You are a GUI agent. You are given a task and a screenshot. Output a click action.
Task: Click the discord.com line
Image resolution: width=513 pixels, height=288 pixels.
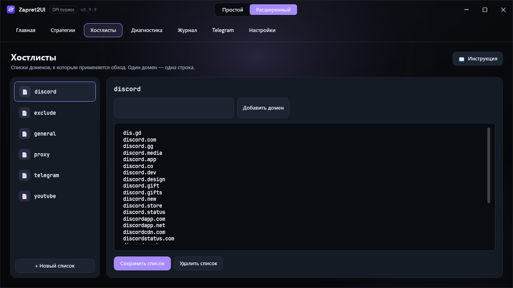139,140
